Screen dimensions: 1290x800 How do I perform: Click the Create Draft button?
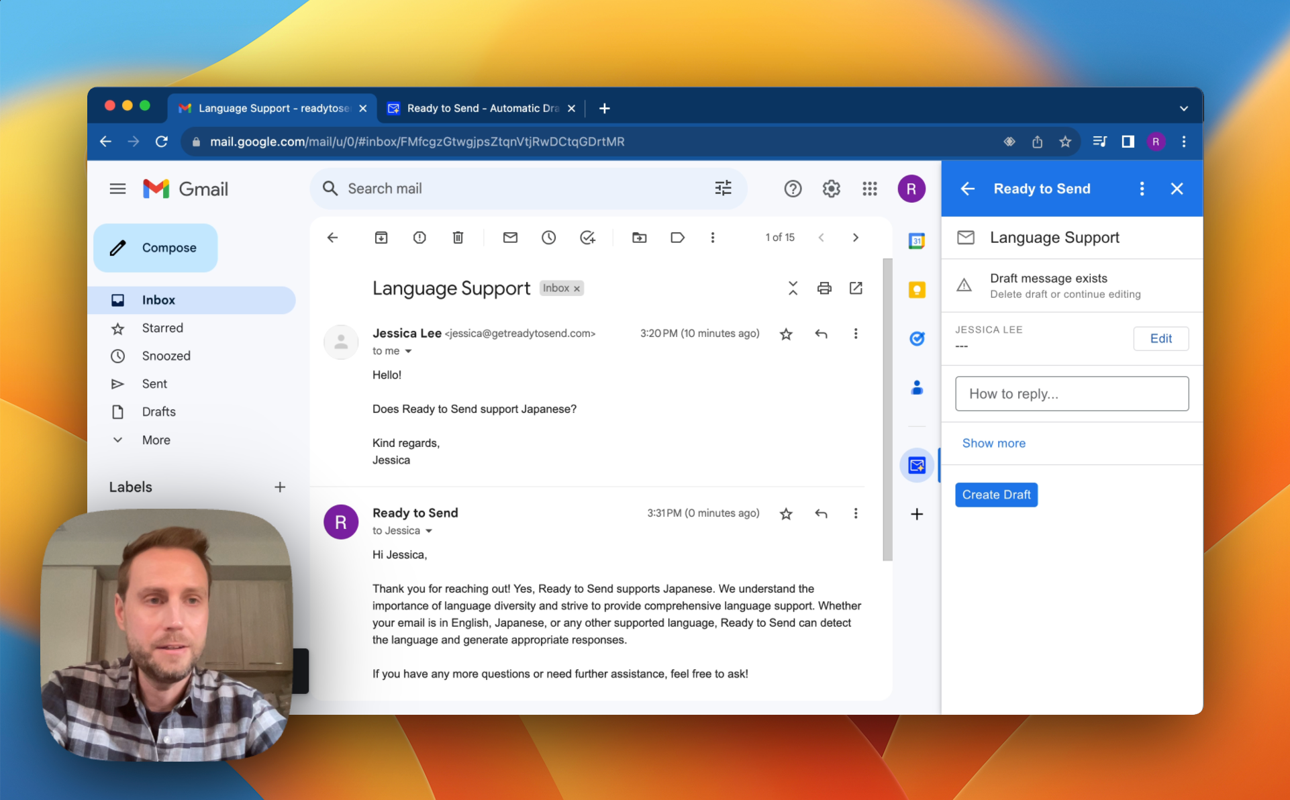point(996,495)
